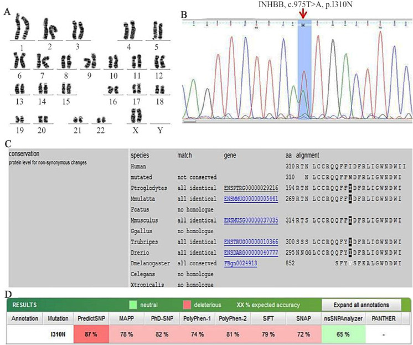Click the MAPP column header
This screenshot has height=345, width=413.
(126, 318)
